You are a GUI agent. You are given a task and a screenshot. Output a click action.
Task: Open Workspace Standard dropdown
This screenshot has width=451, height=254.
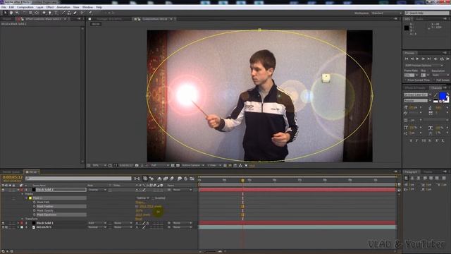386,13
